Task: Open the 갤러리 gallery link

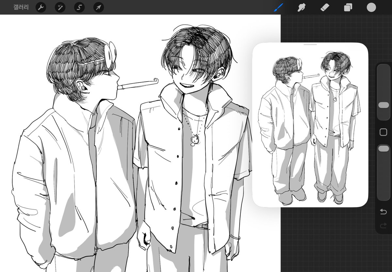Action: 21,7
